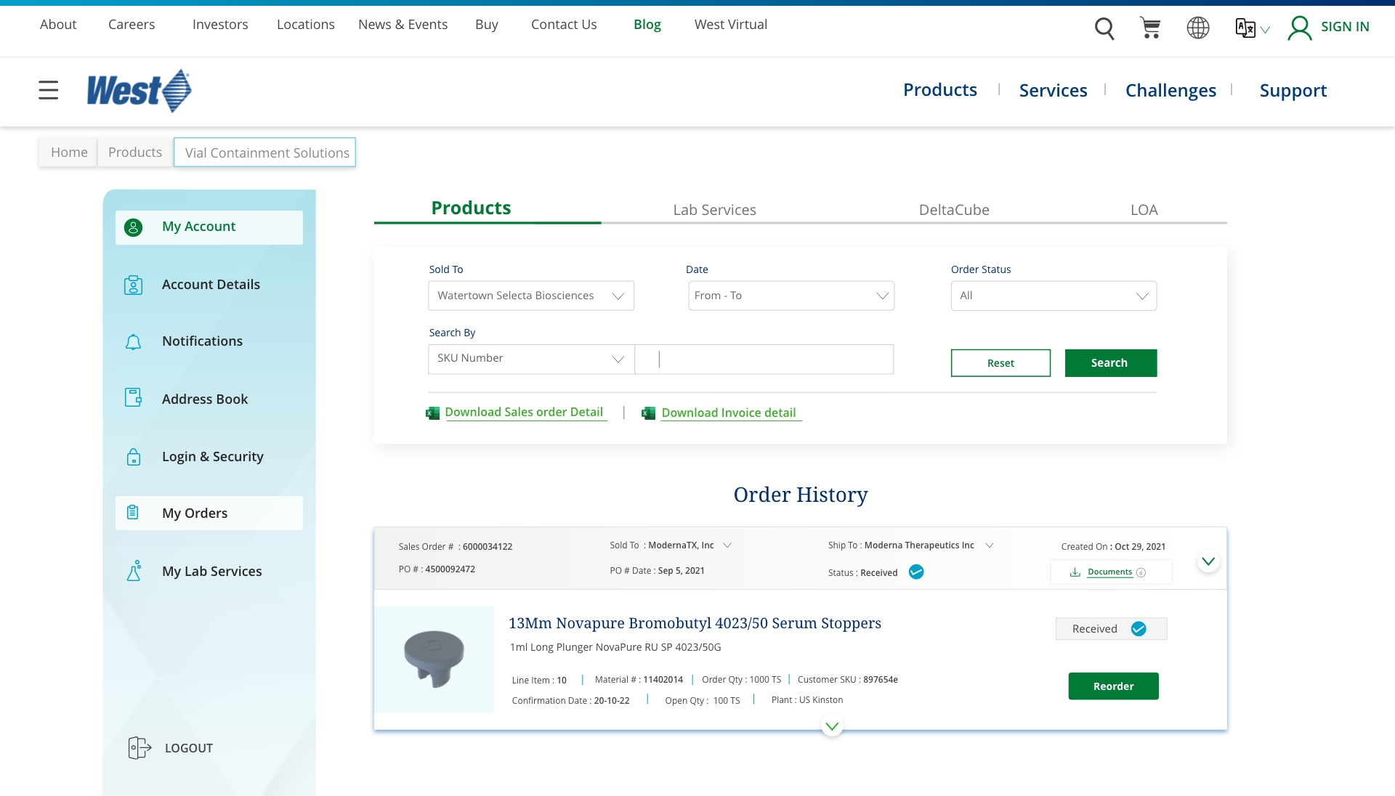Open the translate options icon

1245,28
